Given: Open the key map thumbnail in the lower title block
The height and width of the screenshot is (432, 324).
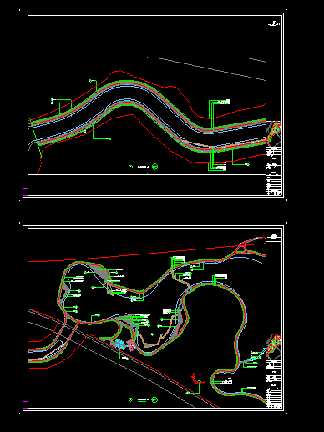Looking at the screenshot, I should point(274,347).
